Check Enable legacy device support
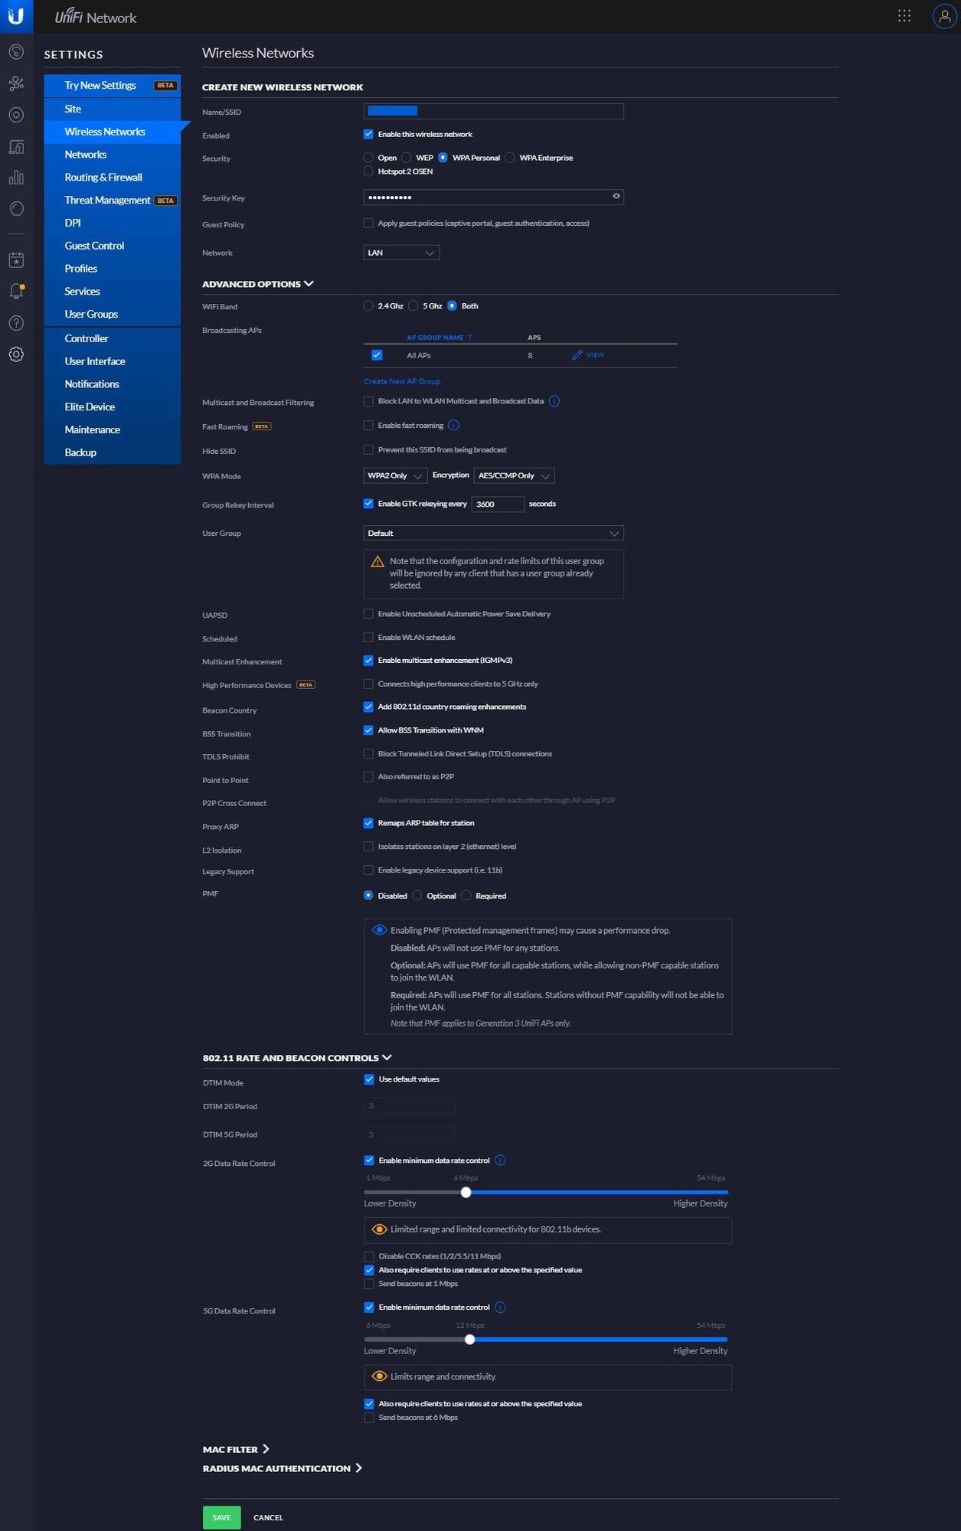961x1531 pixels. click(368, 870)
